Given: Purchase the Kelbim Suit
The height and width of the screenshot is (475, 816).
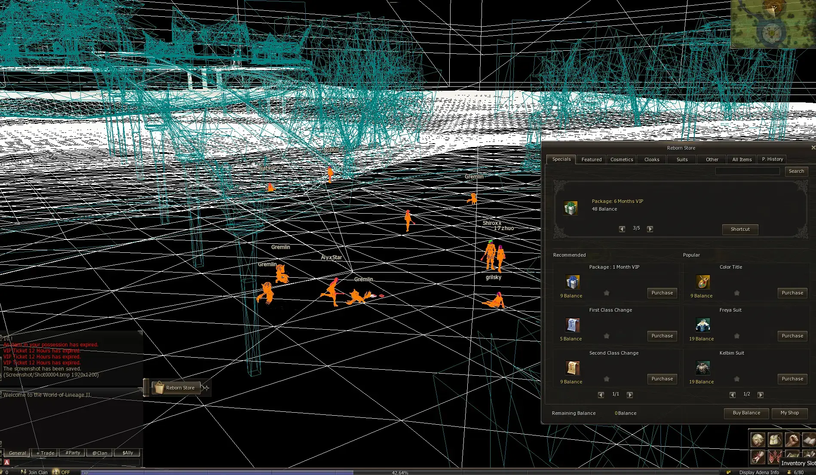Looking at the screenshot, I should click(x=792, y=379).
